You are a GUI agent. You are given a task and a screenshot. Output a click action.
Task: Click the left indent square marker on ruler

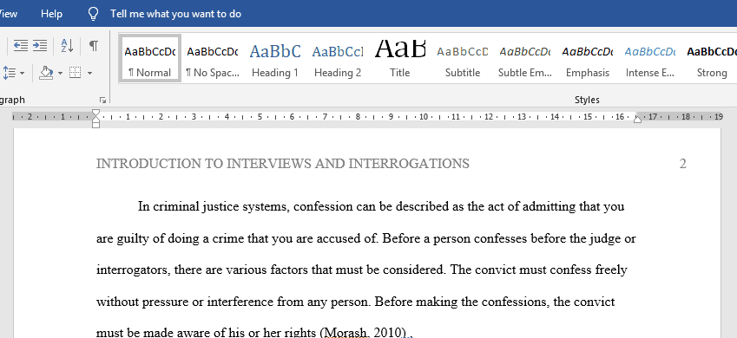coord(95,125)
